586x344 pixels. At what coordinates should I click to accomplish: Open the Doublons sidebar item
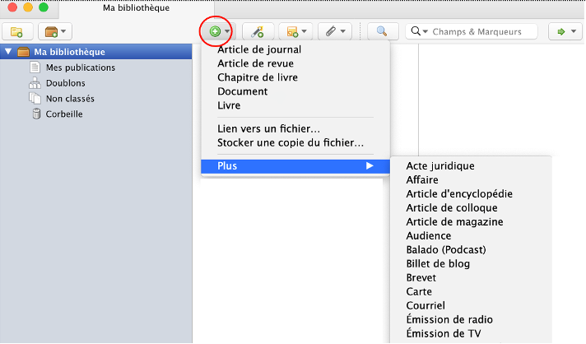click(x=65, y=83)
